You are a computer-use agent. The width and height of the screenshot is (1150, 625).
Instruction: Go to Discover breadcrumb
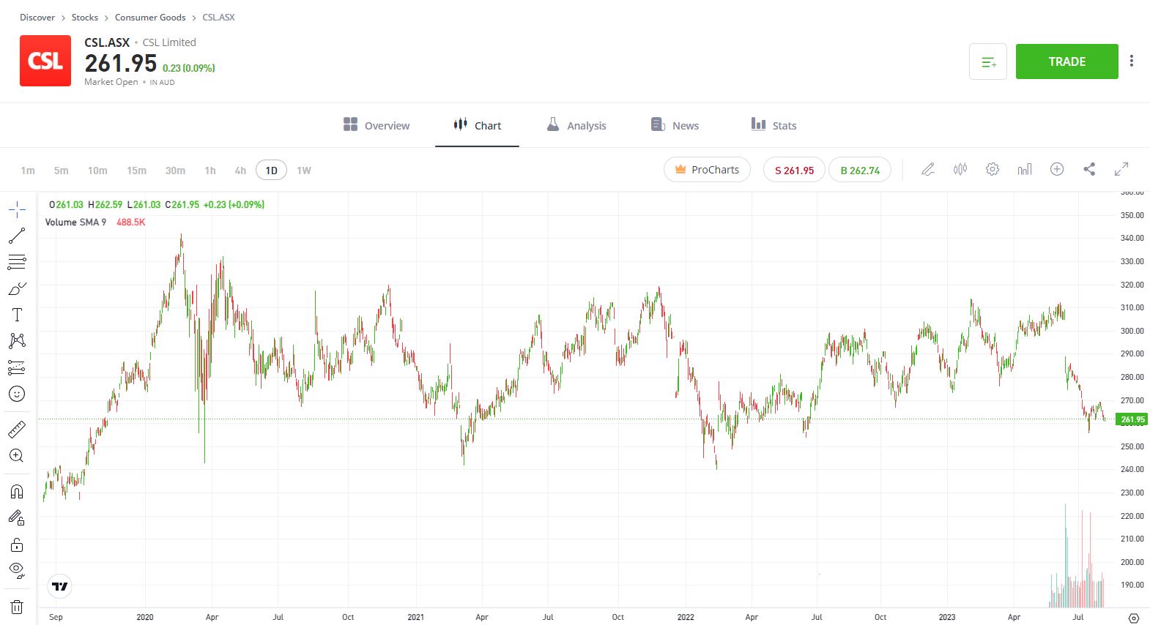point(37,18)
